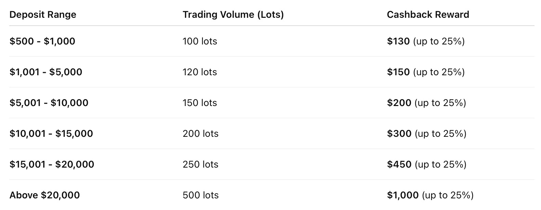541x210 pixels.
Task: Click the 150 lots trading volume
Action: click(x=200, y=103)
